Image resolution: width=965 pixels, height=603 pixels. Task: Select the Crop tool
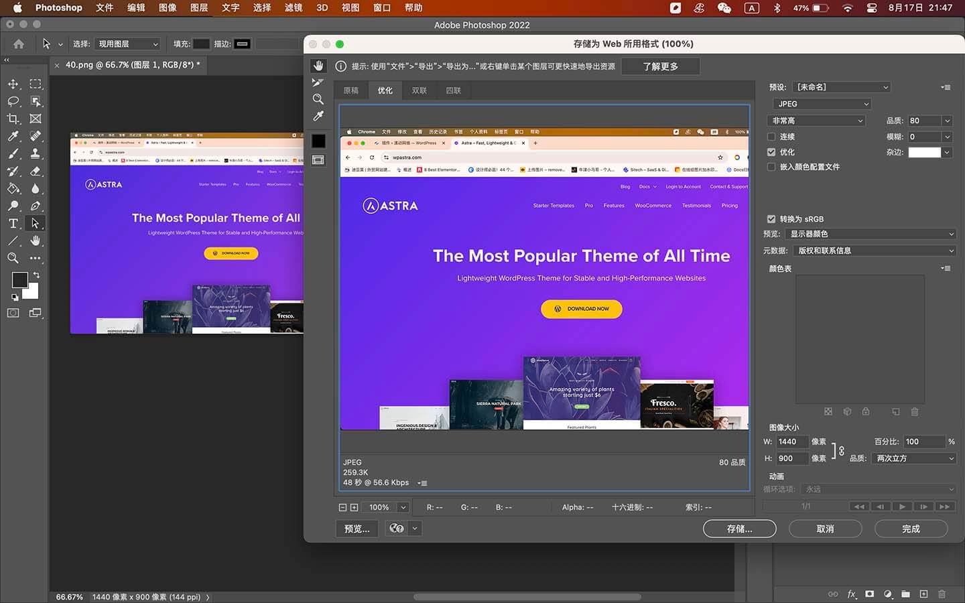(13, 119)
